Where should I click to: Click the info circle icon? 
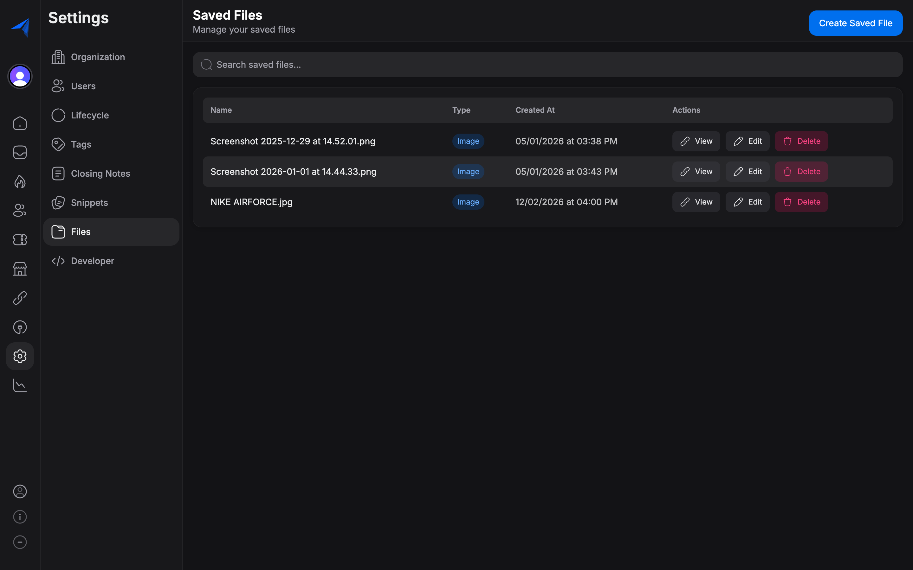(x=20, y=516)
